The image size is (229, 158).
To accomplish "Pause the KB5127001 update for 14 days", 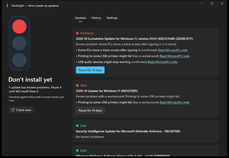I will click(90, 110).
